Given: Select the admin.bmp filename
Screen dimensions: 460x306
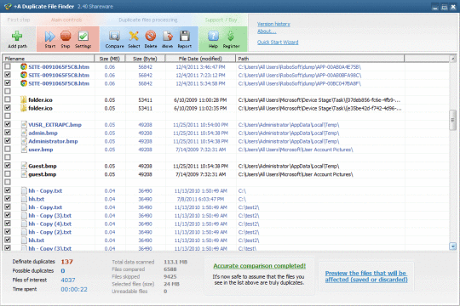Looking at the screenshot, I should click(43, 133).
